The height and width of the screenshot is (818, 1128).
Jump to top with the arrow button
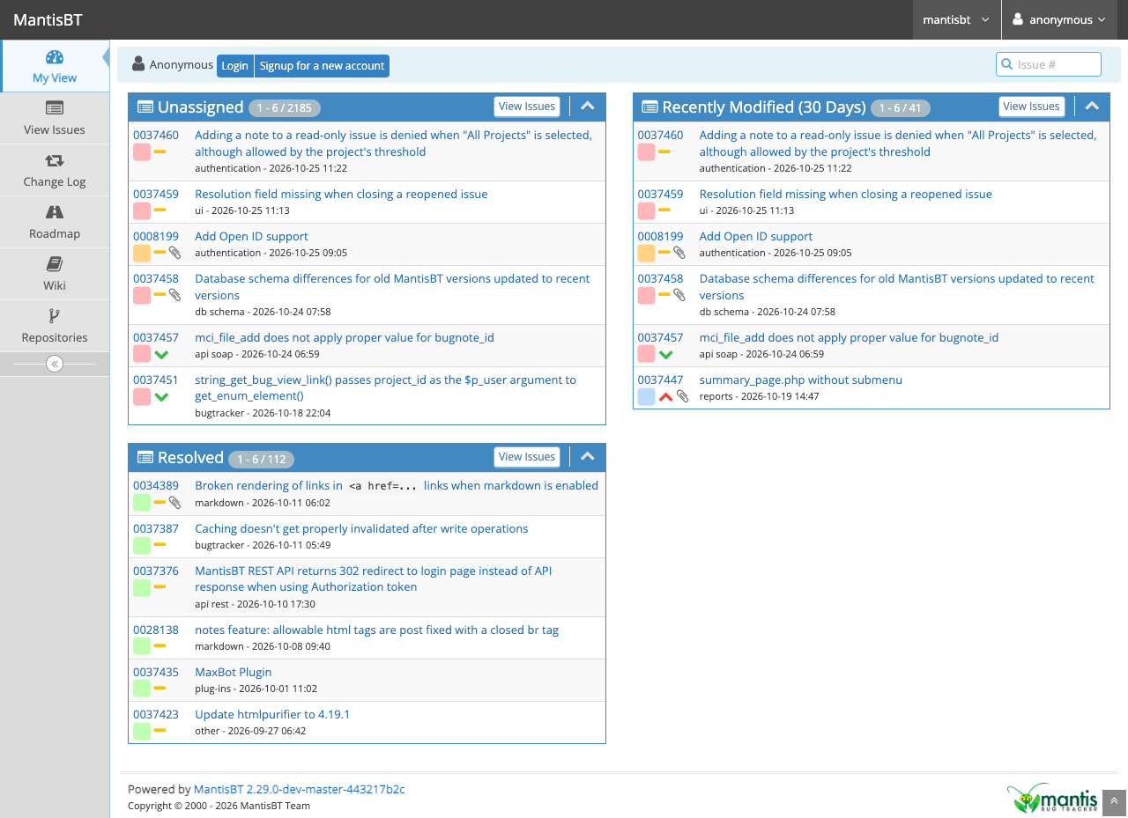[1114, 801]
